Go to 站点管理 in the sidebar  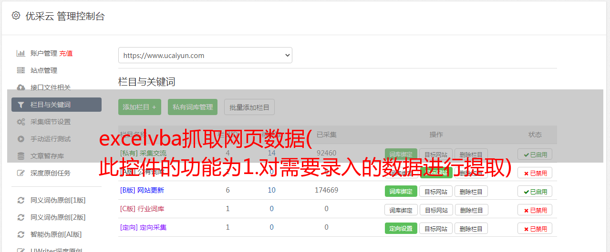pyautogui.click(x=44, y=70)
